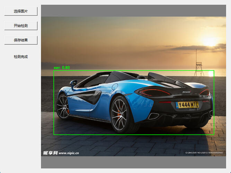Click the McLaren badge on the car rear
Viewport: 231px width, 173px height.
point(186,92)
